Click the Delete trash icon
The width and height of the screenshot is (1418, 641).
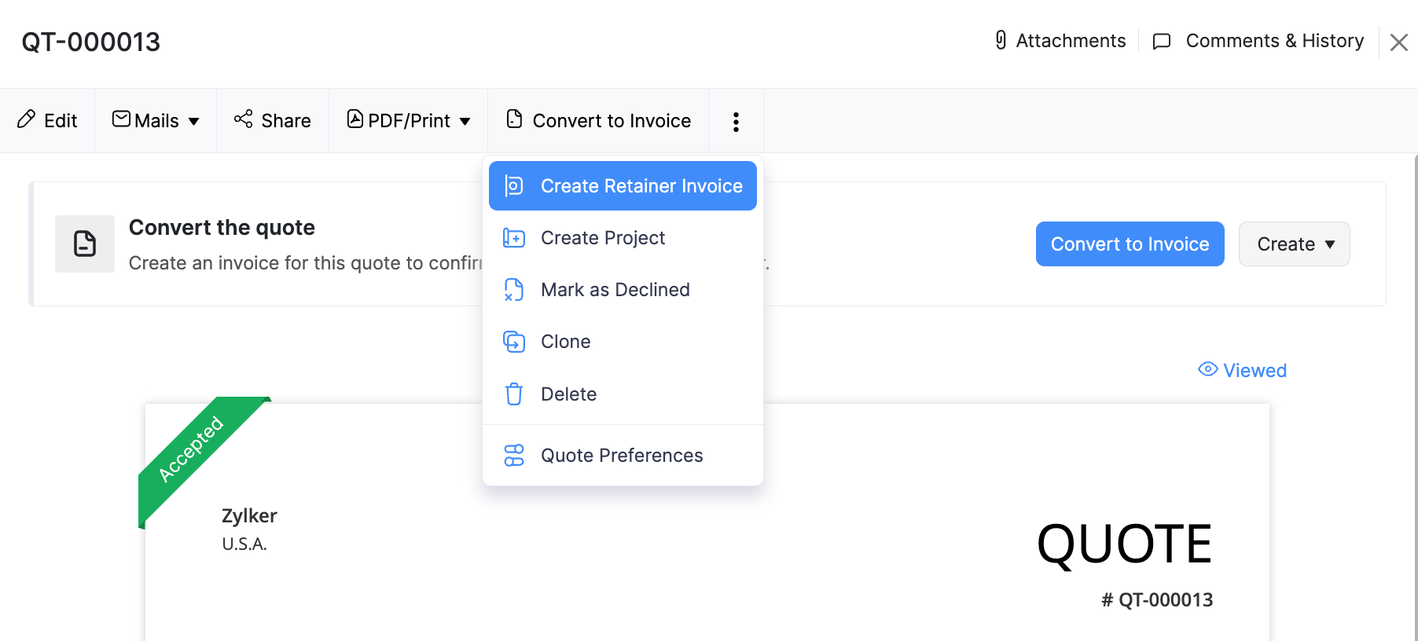tap(514, 394)
